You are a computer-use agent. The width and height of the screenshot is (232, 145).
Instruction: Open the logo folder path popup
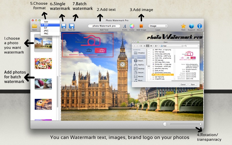pos(171,46)
